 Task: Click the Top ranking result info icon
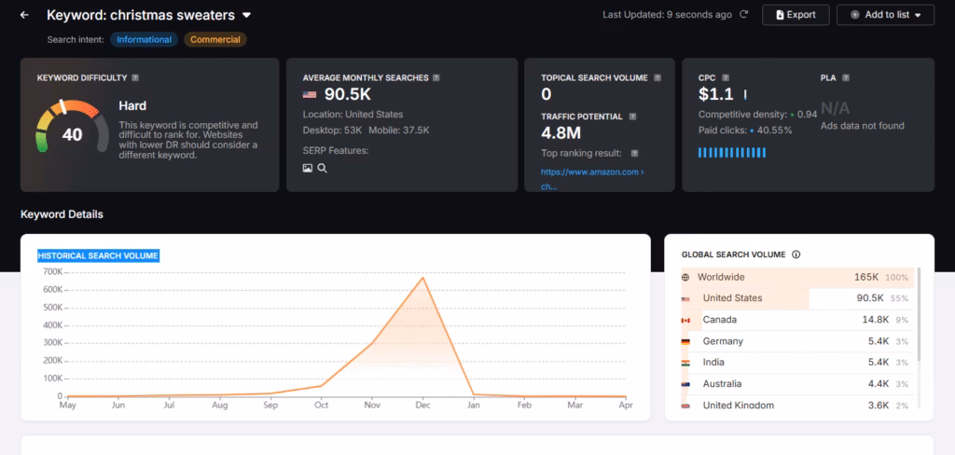tap(635, 153)
